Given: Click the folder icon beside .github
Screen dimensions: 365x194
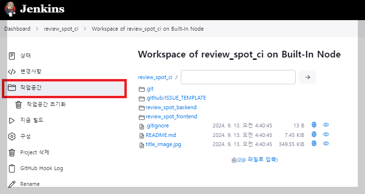Looking at the screenshot, I should tap(142, 99).
